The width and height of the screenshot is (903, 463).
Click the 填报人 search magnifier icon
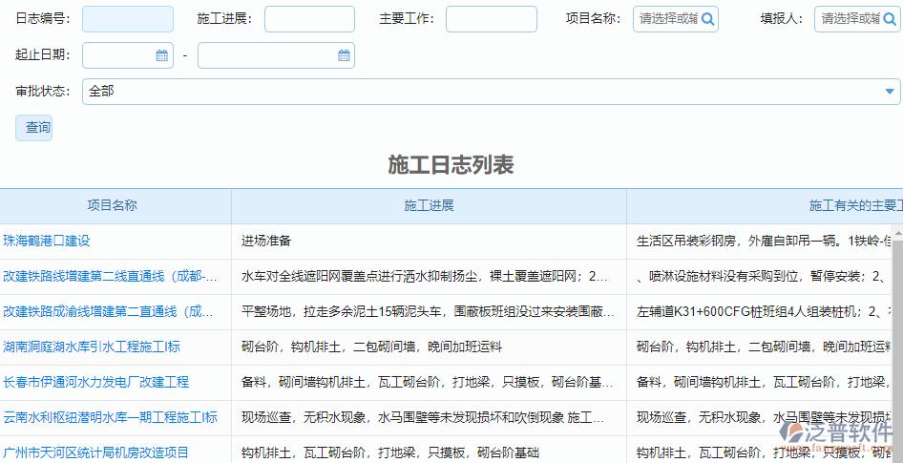tap(890, 19)
